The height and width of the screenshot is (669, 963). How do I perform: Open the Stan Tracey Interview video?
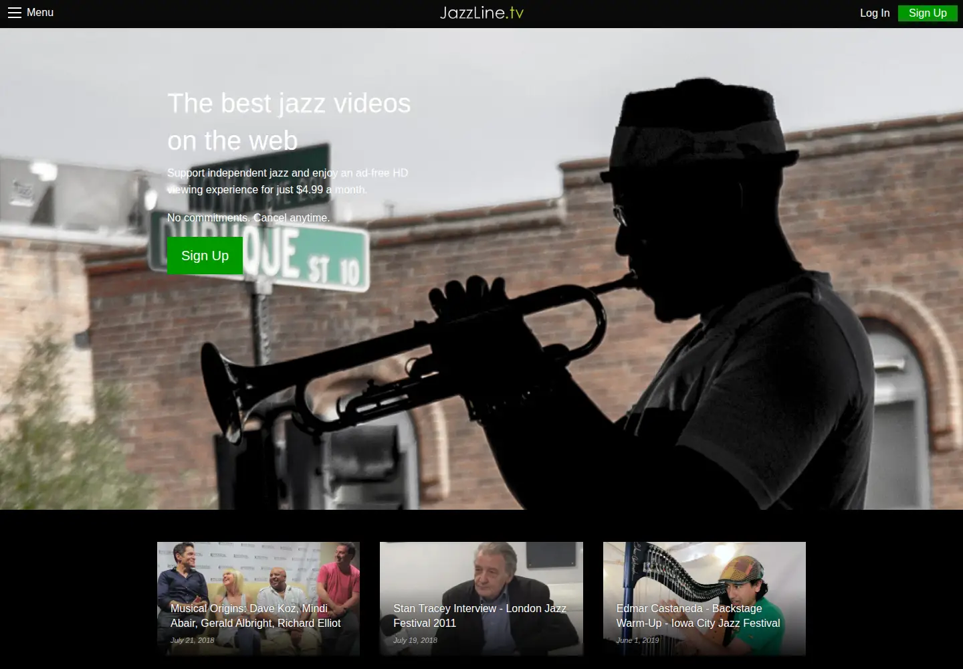[481, 599]
